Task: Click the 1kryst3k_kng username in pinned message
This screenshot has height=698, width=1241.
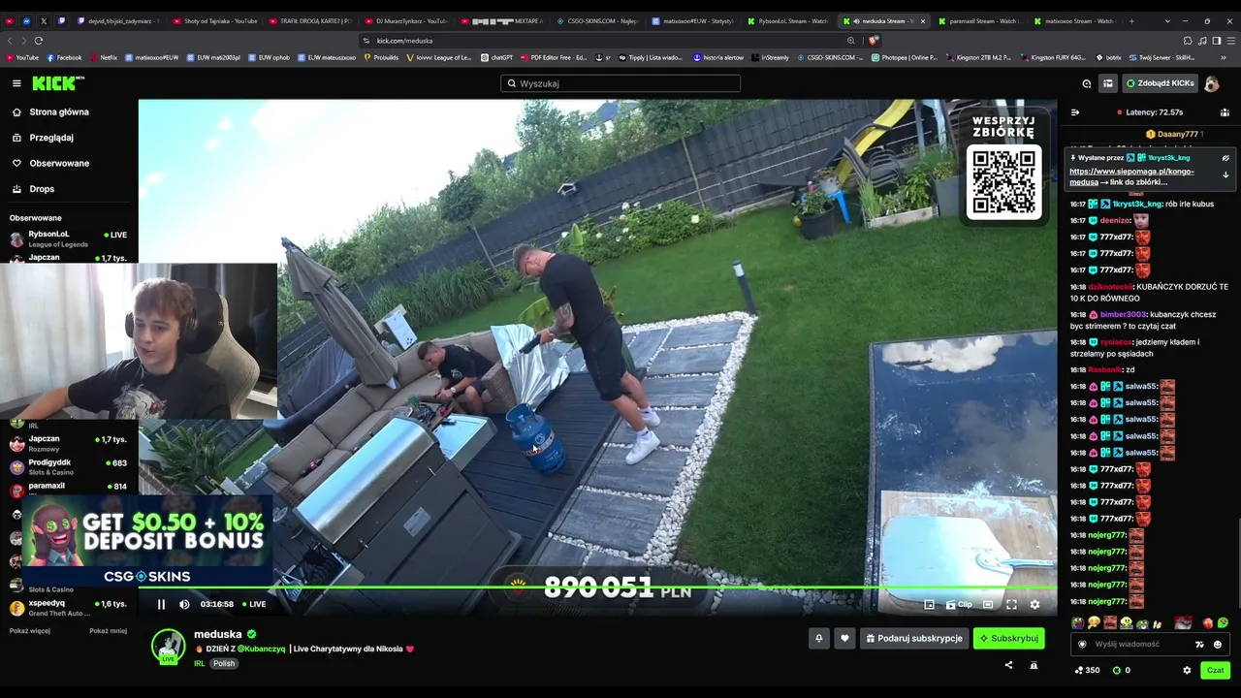Action: point(1169,158)
